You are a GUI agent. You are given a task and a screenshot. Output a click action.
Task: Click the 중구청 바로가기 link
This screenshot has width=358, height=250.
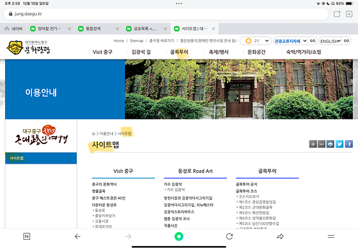162,41
